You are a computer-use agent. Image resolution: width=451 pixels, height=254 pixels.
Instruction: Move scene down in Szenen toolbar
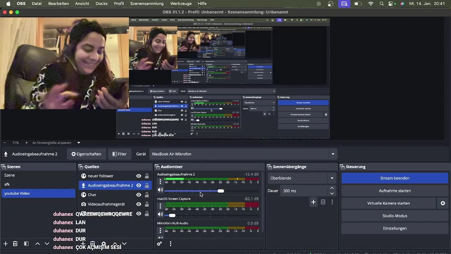[47, 244]
